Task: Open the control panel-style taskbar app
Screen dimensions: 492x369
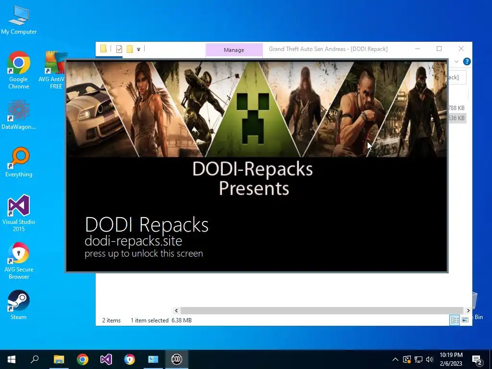Action: coord(153,359)
